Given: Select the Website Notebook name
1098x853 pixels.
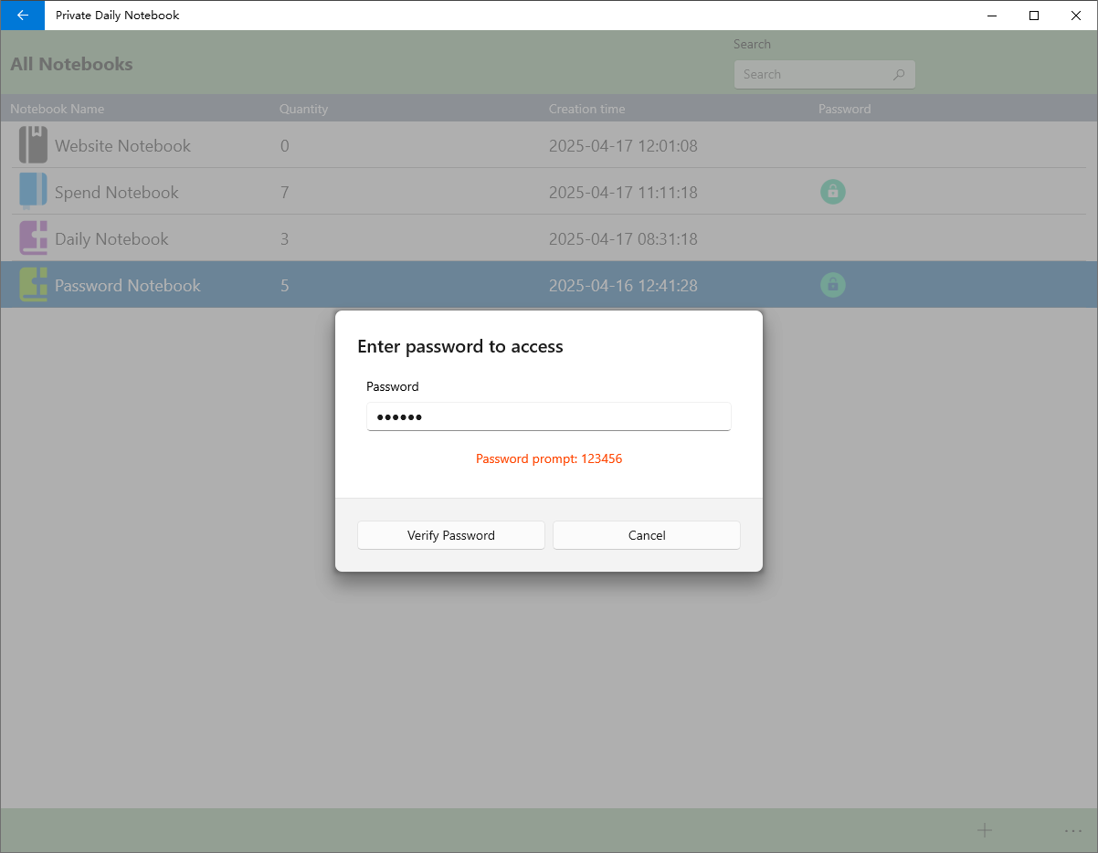Looking at the screenshot, I should [122, 145].
